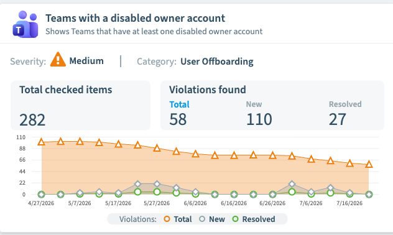Image resolution: width=393 pixels, height=235 pixels.
Task: Click the Microsoft Teams logo icon
Action: pos(25,24)
